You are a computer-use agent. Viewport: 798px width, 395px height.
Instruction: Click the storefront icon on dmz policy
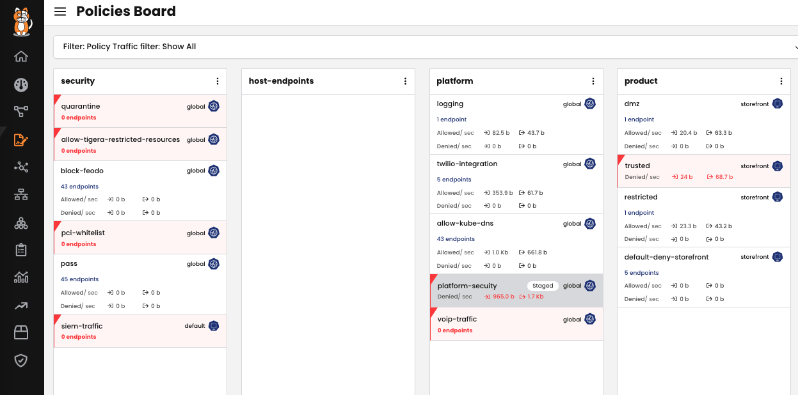click(x=778, y=104)
